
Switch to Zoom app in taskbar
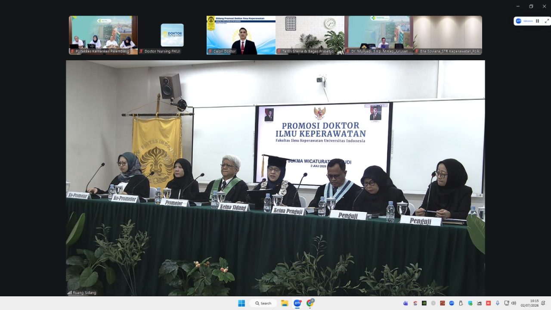(297, 303)
